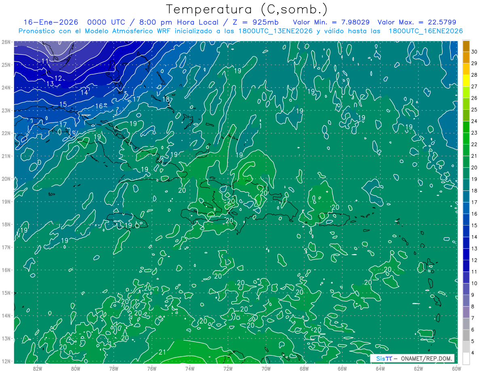Pick the purple swatch between 8 and 9
This screenshot has height=374, width=485.
coord(466,301)
